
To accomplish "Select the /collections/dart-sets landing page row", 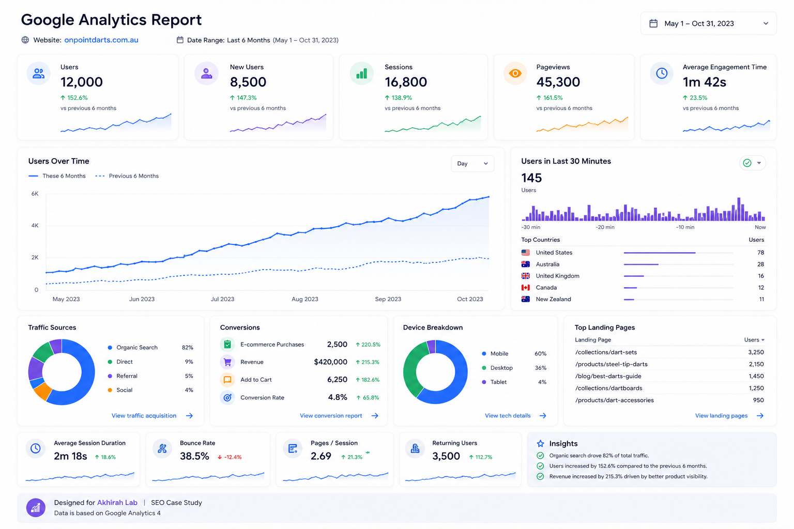I will click(669, 352).
